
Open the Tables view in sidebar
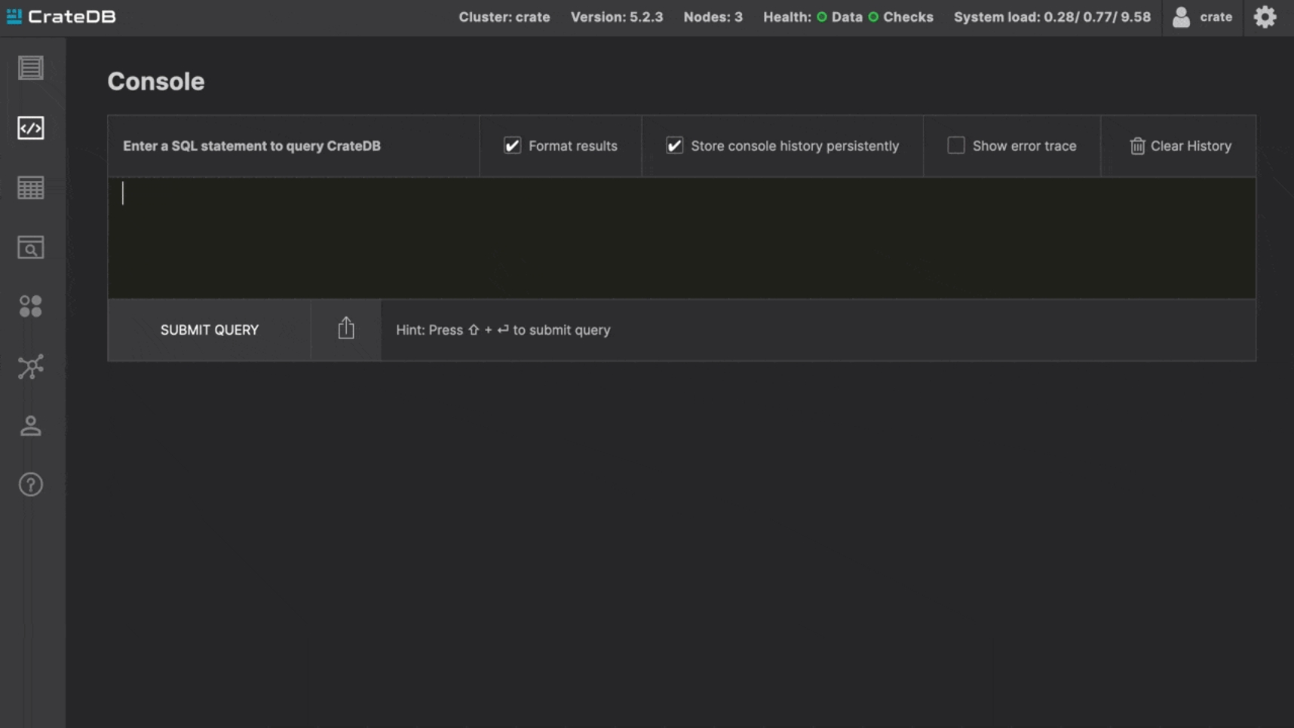(31, 188)
